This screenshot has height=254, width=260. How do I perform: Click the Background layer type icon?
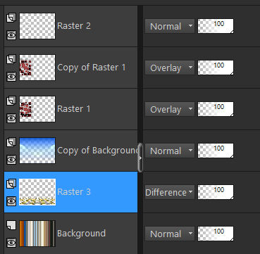pyautogui.click(x=11, y=225)
